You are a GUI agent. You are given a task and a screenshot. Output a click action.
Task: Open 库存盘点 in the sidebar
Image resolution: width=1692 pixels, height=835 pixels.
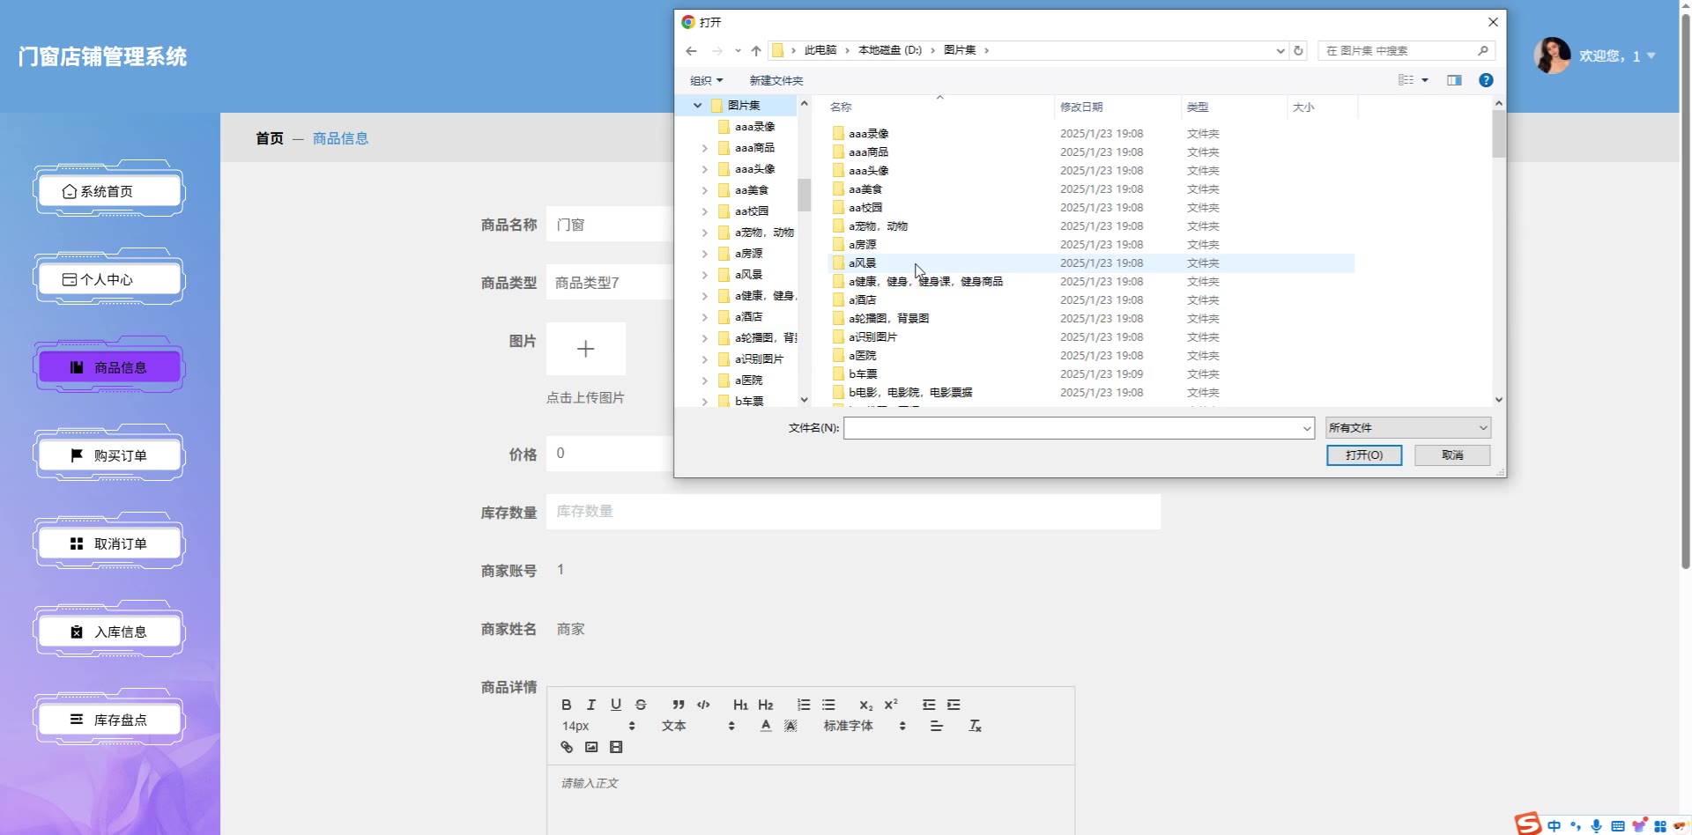pos(109,720)
